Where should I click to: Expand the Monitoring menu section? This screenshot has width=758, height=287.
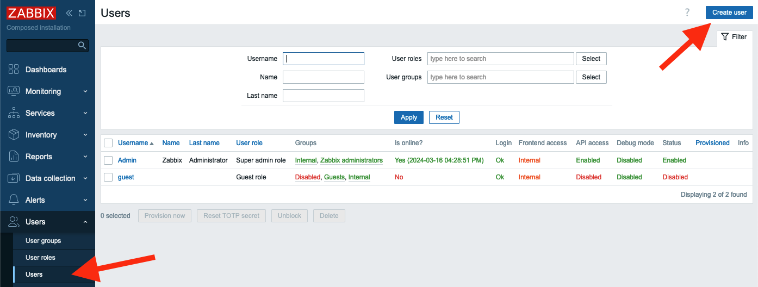[47, 91]
